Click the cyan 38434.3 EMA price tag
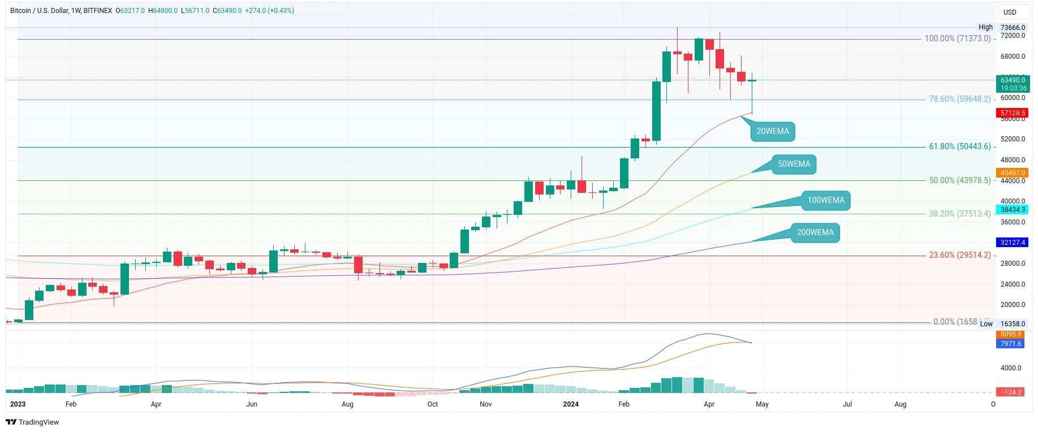Screen dimensions: 1038x432 click(1013, 210)
